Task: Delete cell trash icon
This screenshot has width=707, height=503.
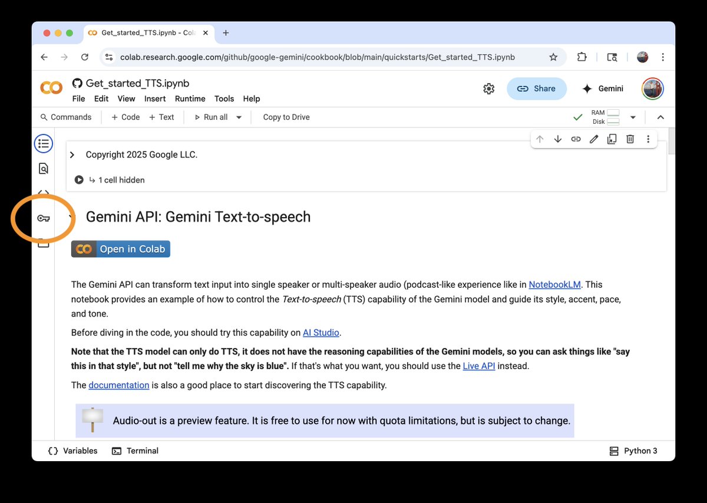Action: coord(630,139)
